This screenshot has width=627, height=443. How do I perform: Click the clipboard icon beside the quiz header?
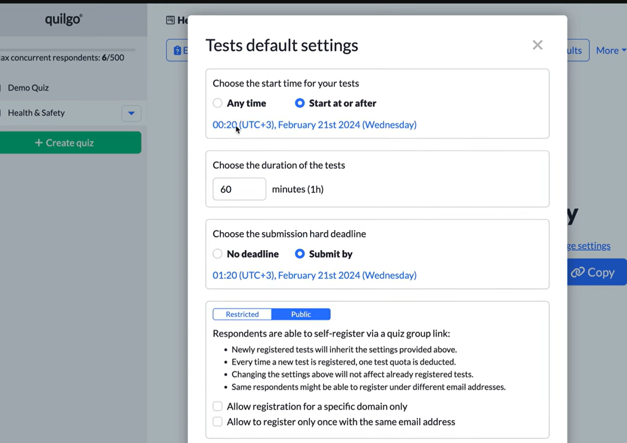170,20
